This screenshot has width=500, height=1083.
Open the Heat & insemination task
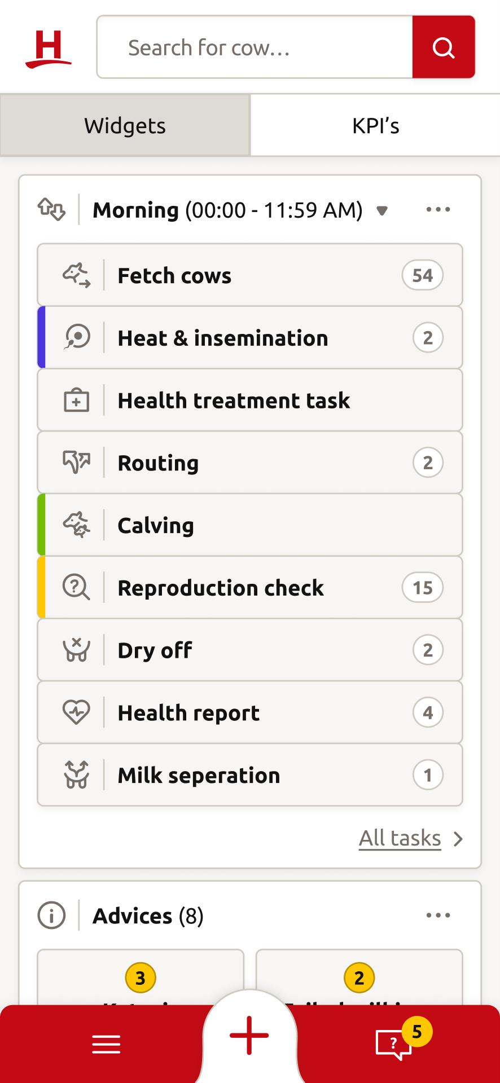pos(250,338)
